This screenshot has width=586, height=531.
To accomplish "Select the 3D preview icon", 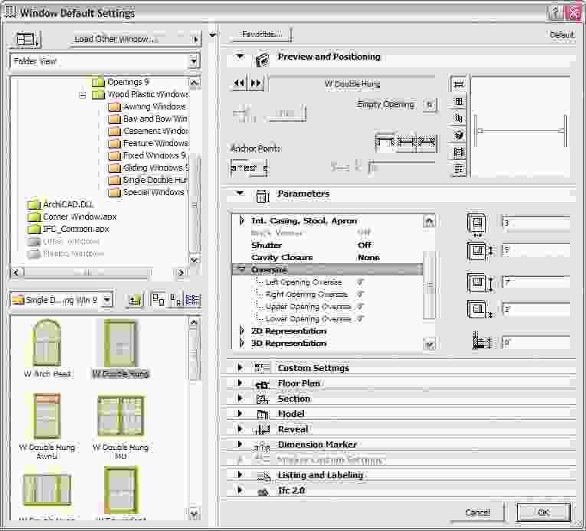I will point(459,135).
